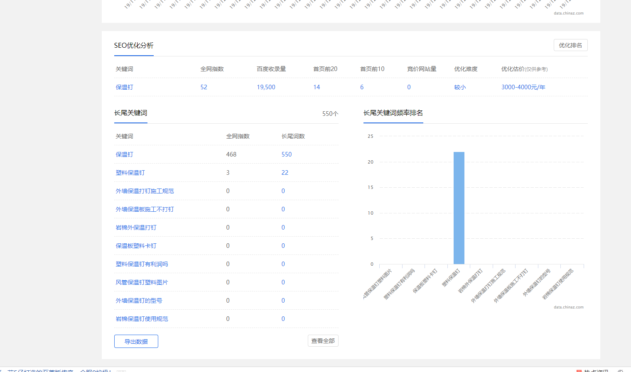Open the 3000-4000元/年 price estimate link

pyautogui.click(x=523, y=87)
